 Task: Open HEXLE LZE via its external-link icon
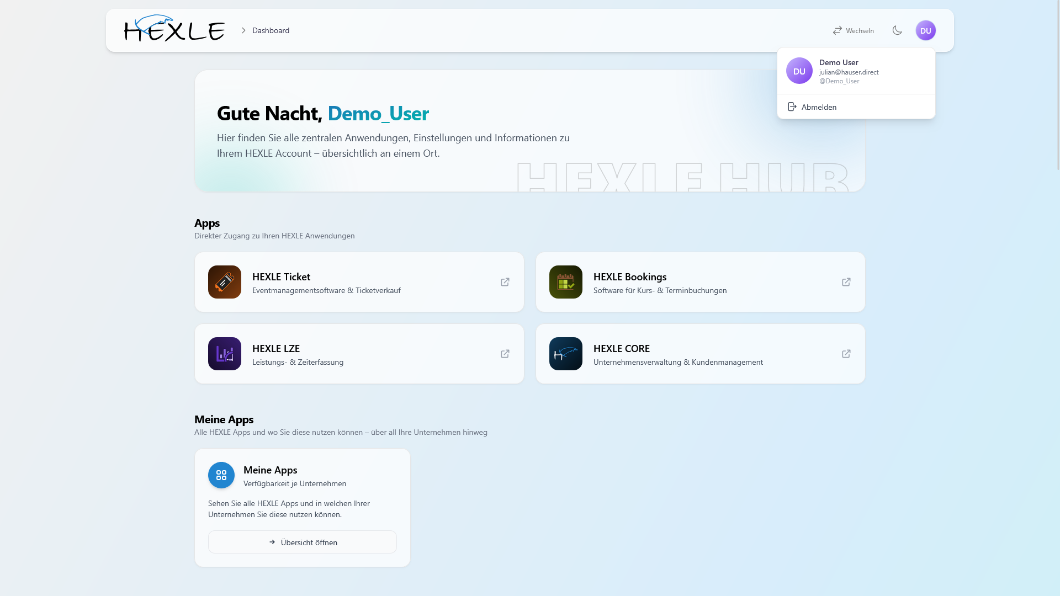(x=505, y=354)
